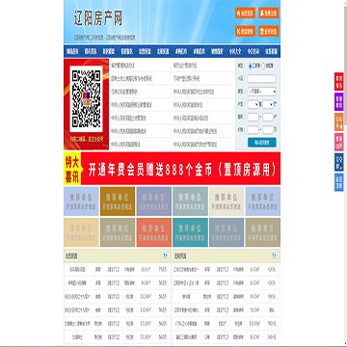Open the first item in the blue navigation bar
The image size is (347, 347).
(x=72, y=51)
